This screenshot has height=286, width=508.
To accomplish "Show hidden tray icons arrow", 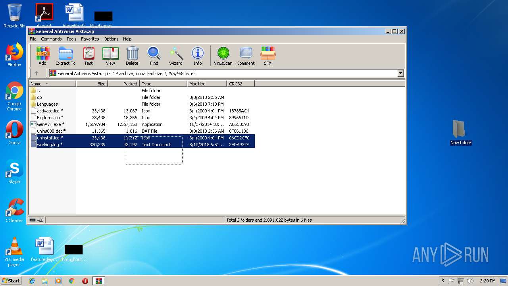I will tap(443, 281).
